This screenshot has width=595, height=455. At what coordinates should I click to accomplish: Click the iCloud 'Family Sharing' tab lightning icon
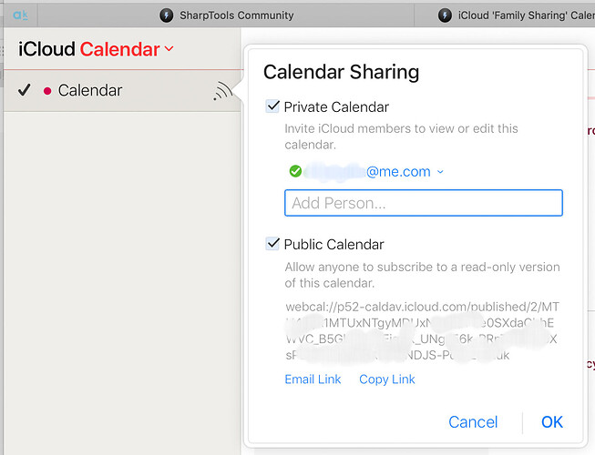coord(445,15)
